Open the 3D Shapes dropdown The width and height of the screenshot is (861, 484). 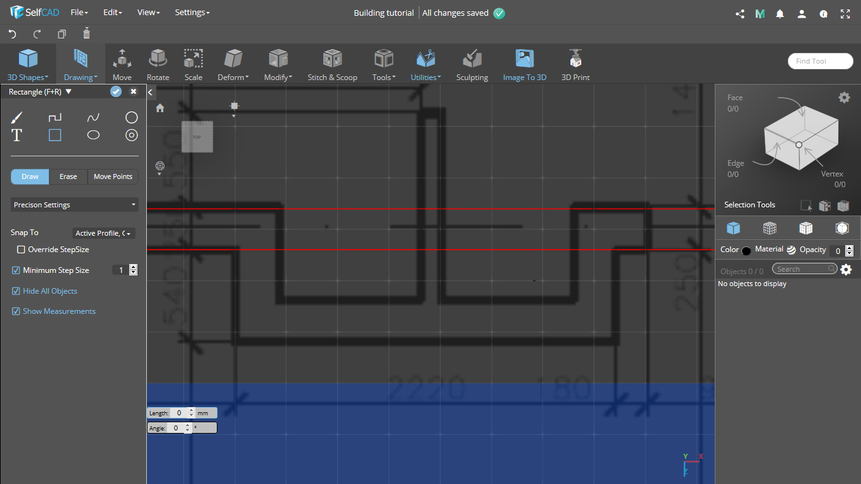28,65
